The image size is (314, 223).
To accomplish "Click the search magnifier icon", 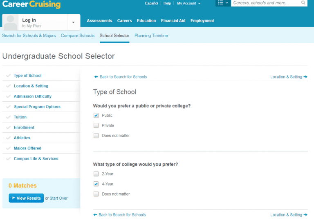I will click(303, 2).
